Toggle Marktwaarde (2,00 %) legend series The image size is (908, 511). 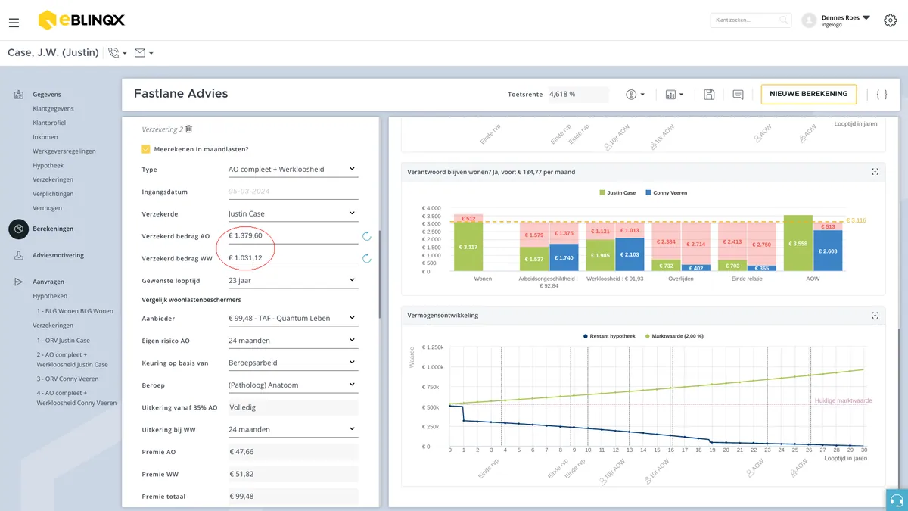click(673, 336)
